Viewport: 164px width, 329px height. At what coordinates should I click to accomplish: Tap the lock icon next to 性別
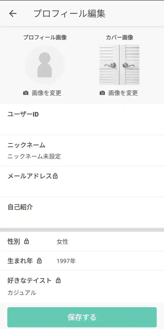pos(26,241)
